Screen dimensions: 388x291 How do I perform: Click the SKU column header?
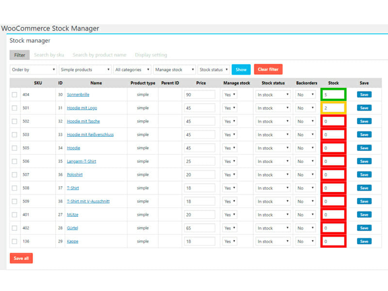(38, 83)
